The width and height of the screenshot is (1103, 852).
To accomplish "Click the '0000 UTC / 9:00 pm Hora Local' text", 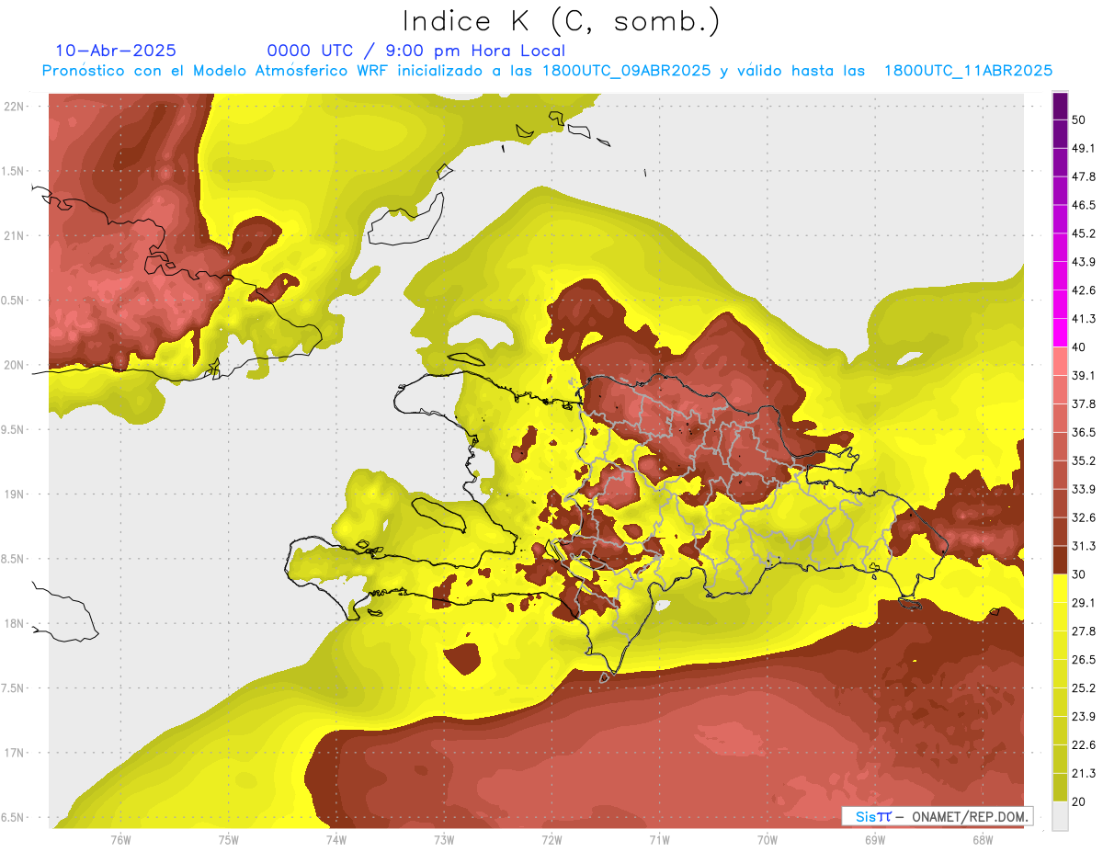I will click(x=415, y=51).
